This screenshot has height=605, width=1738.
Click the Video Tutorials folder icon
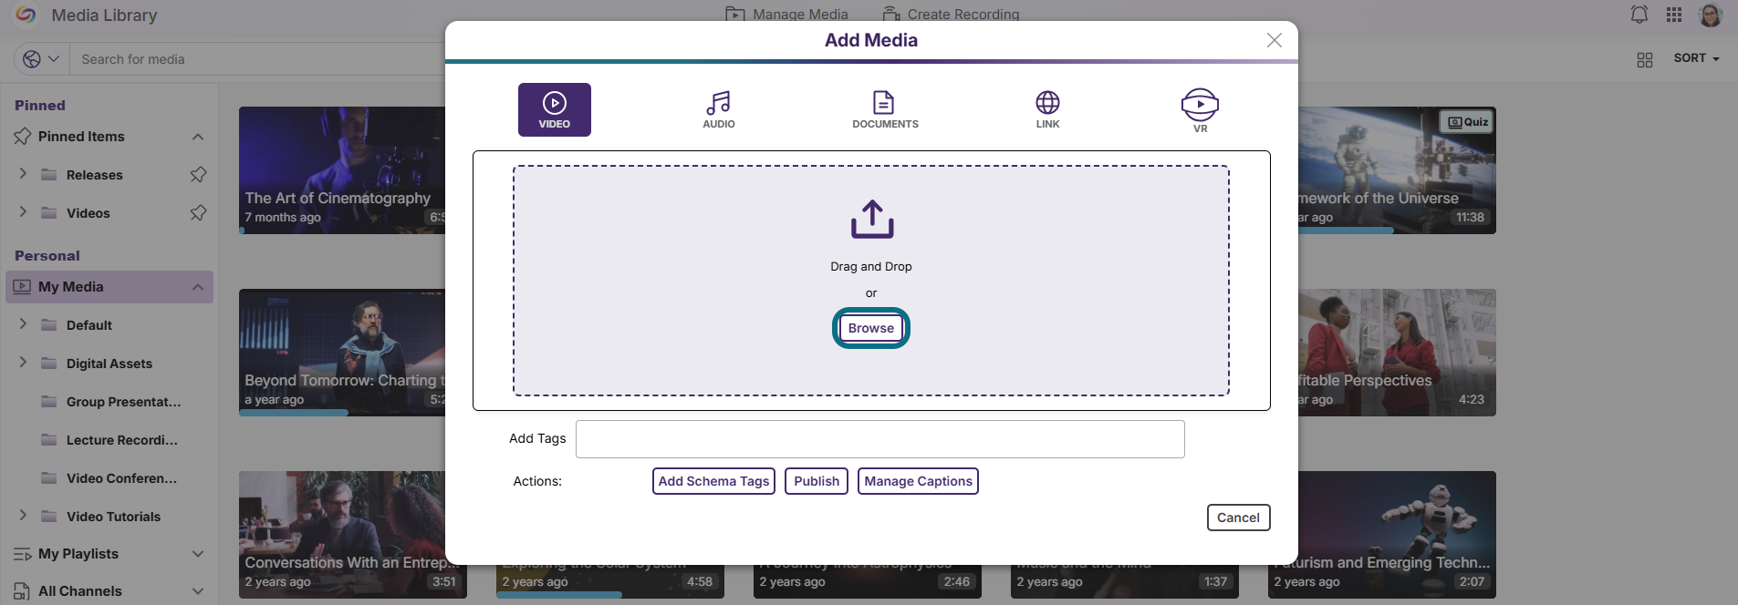pyautogui.click(x=49, y=516)
